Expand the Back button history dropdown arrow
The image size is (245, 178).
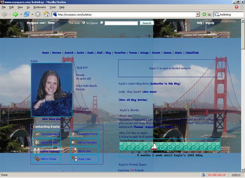pyautogui.click(x=9, y=14)
